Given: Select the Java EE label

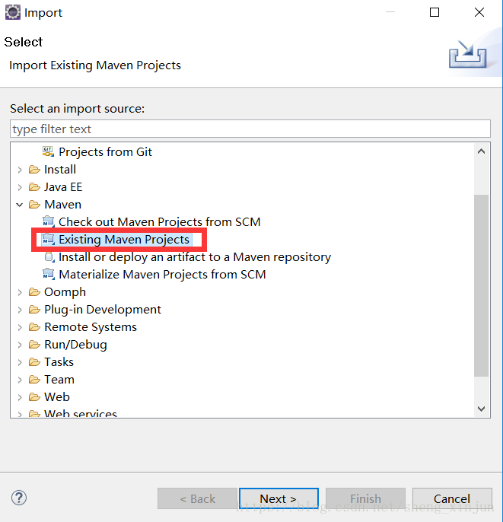Looking at the screenshot, I should point(63,187).
